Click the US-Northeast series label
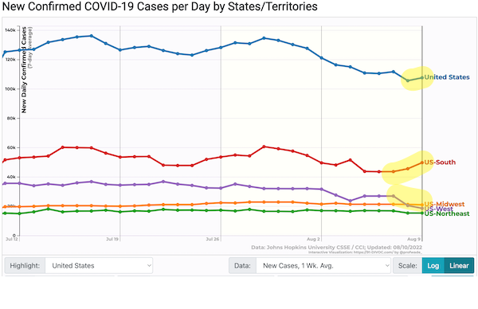Viewport: 478px width, 309px height. [x=447, y=213]
